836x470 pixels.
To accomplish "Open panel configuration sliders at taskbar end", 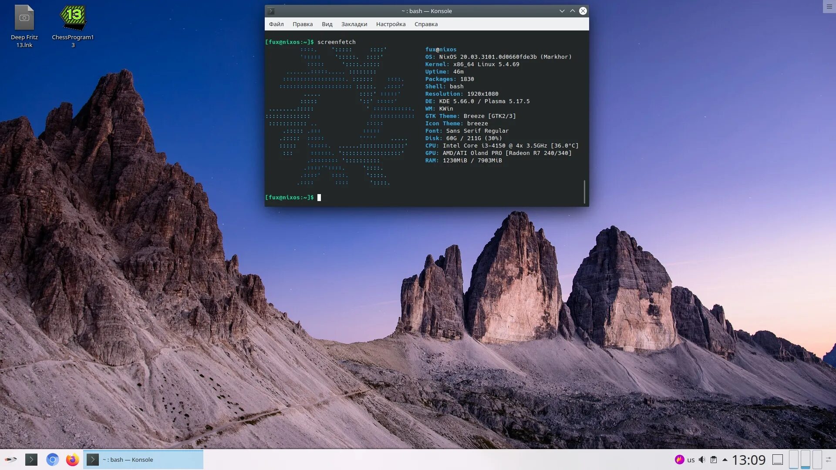I will 829,460.
